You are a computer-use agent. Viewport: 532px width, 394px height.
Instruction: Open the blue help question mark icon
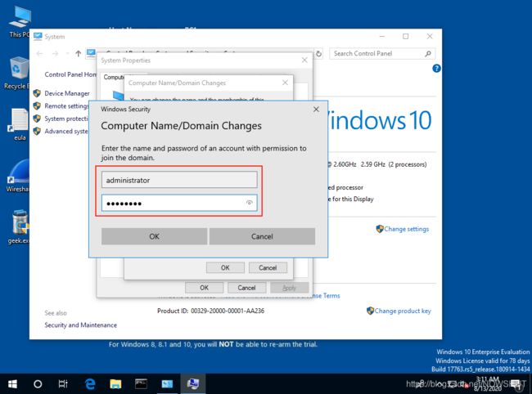coord(436,69)
